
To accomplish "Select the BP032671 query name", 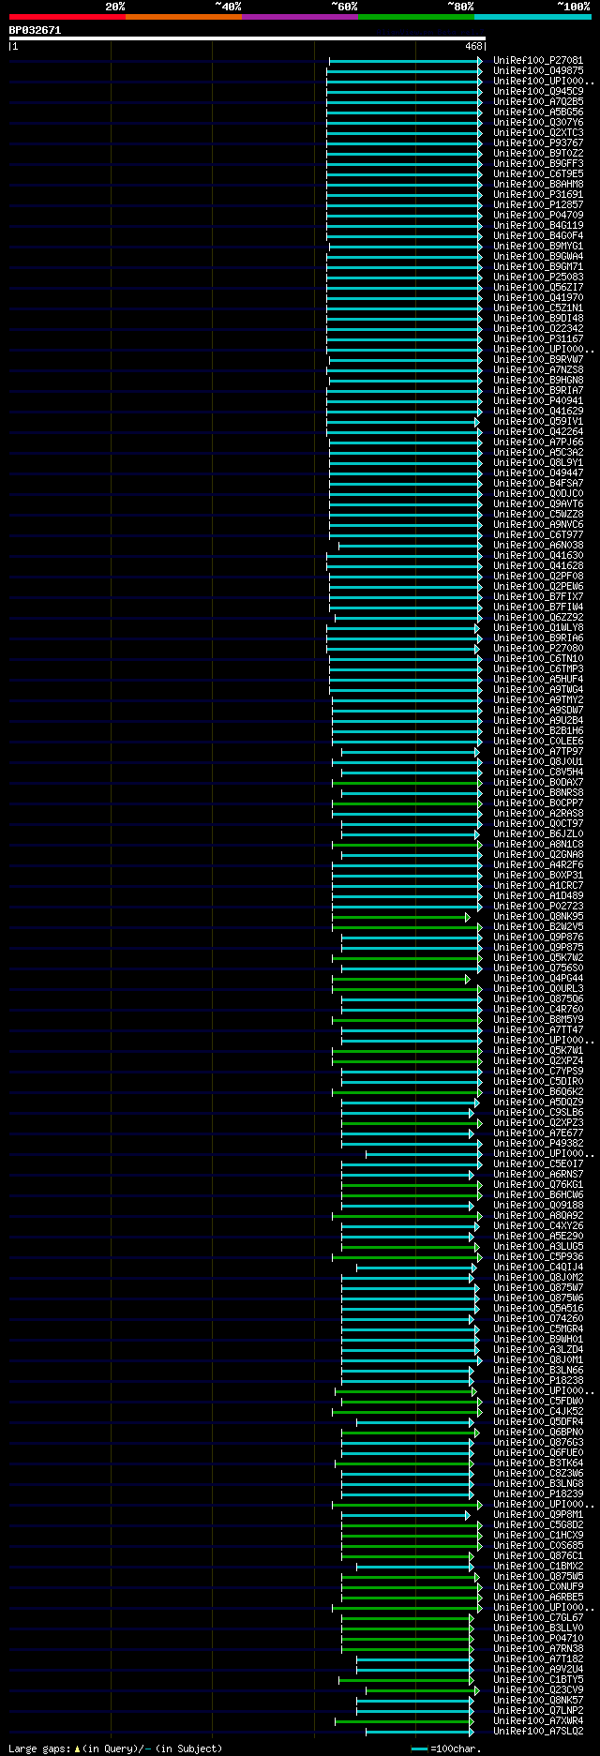I will click(35, 30).
